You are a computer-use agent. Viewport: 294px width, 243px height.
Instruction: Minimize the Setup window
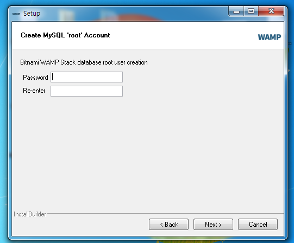[x=236, y=11]
